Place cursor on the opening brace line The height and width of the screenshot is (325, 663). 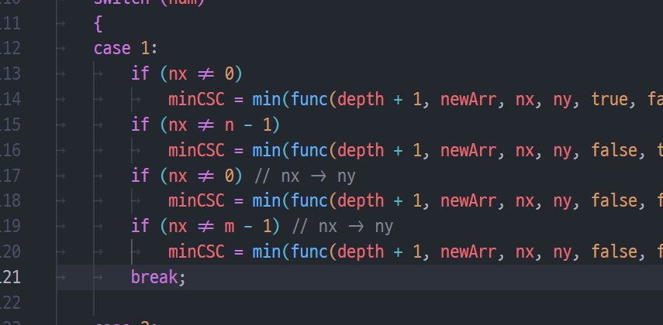click(98, 23)
